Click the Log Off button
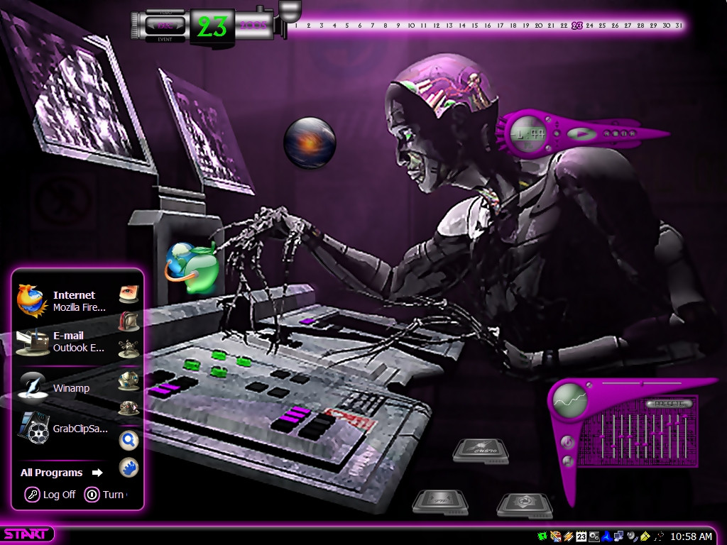 50,495
